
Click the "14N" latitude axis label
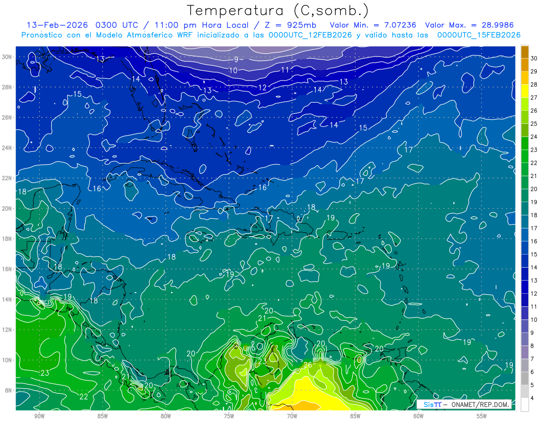(7, 300)
